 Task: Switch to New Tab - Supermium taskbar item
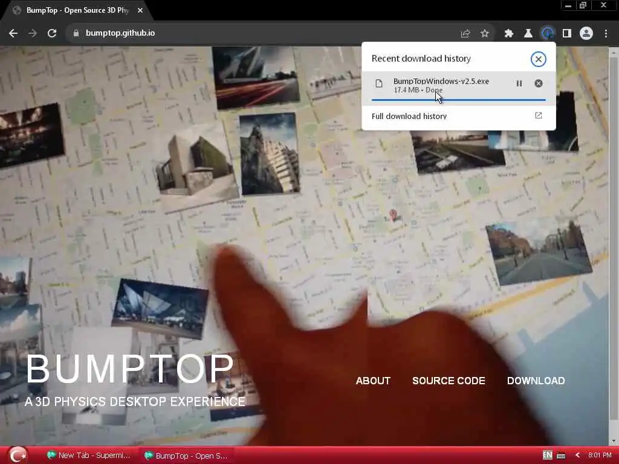(88, 456)
